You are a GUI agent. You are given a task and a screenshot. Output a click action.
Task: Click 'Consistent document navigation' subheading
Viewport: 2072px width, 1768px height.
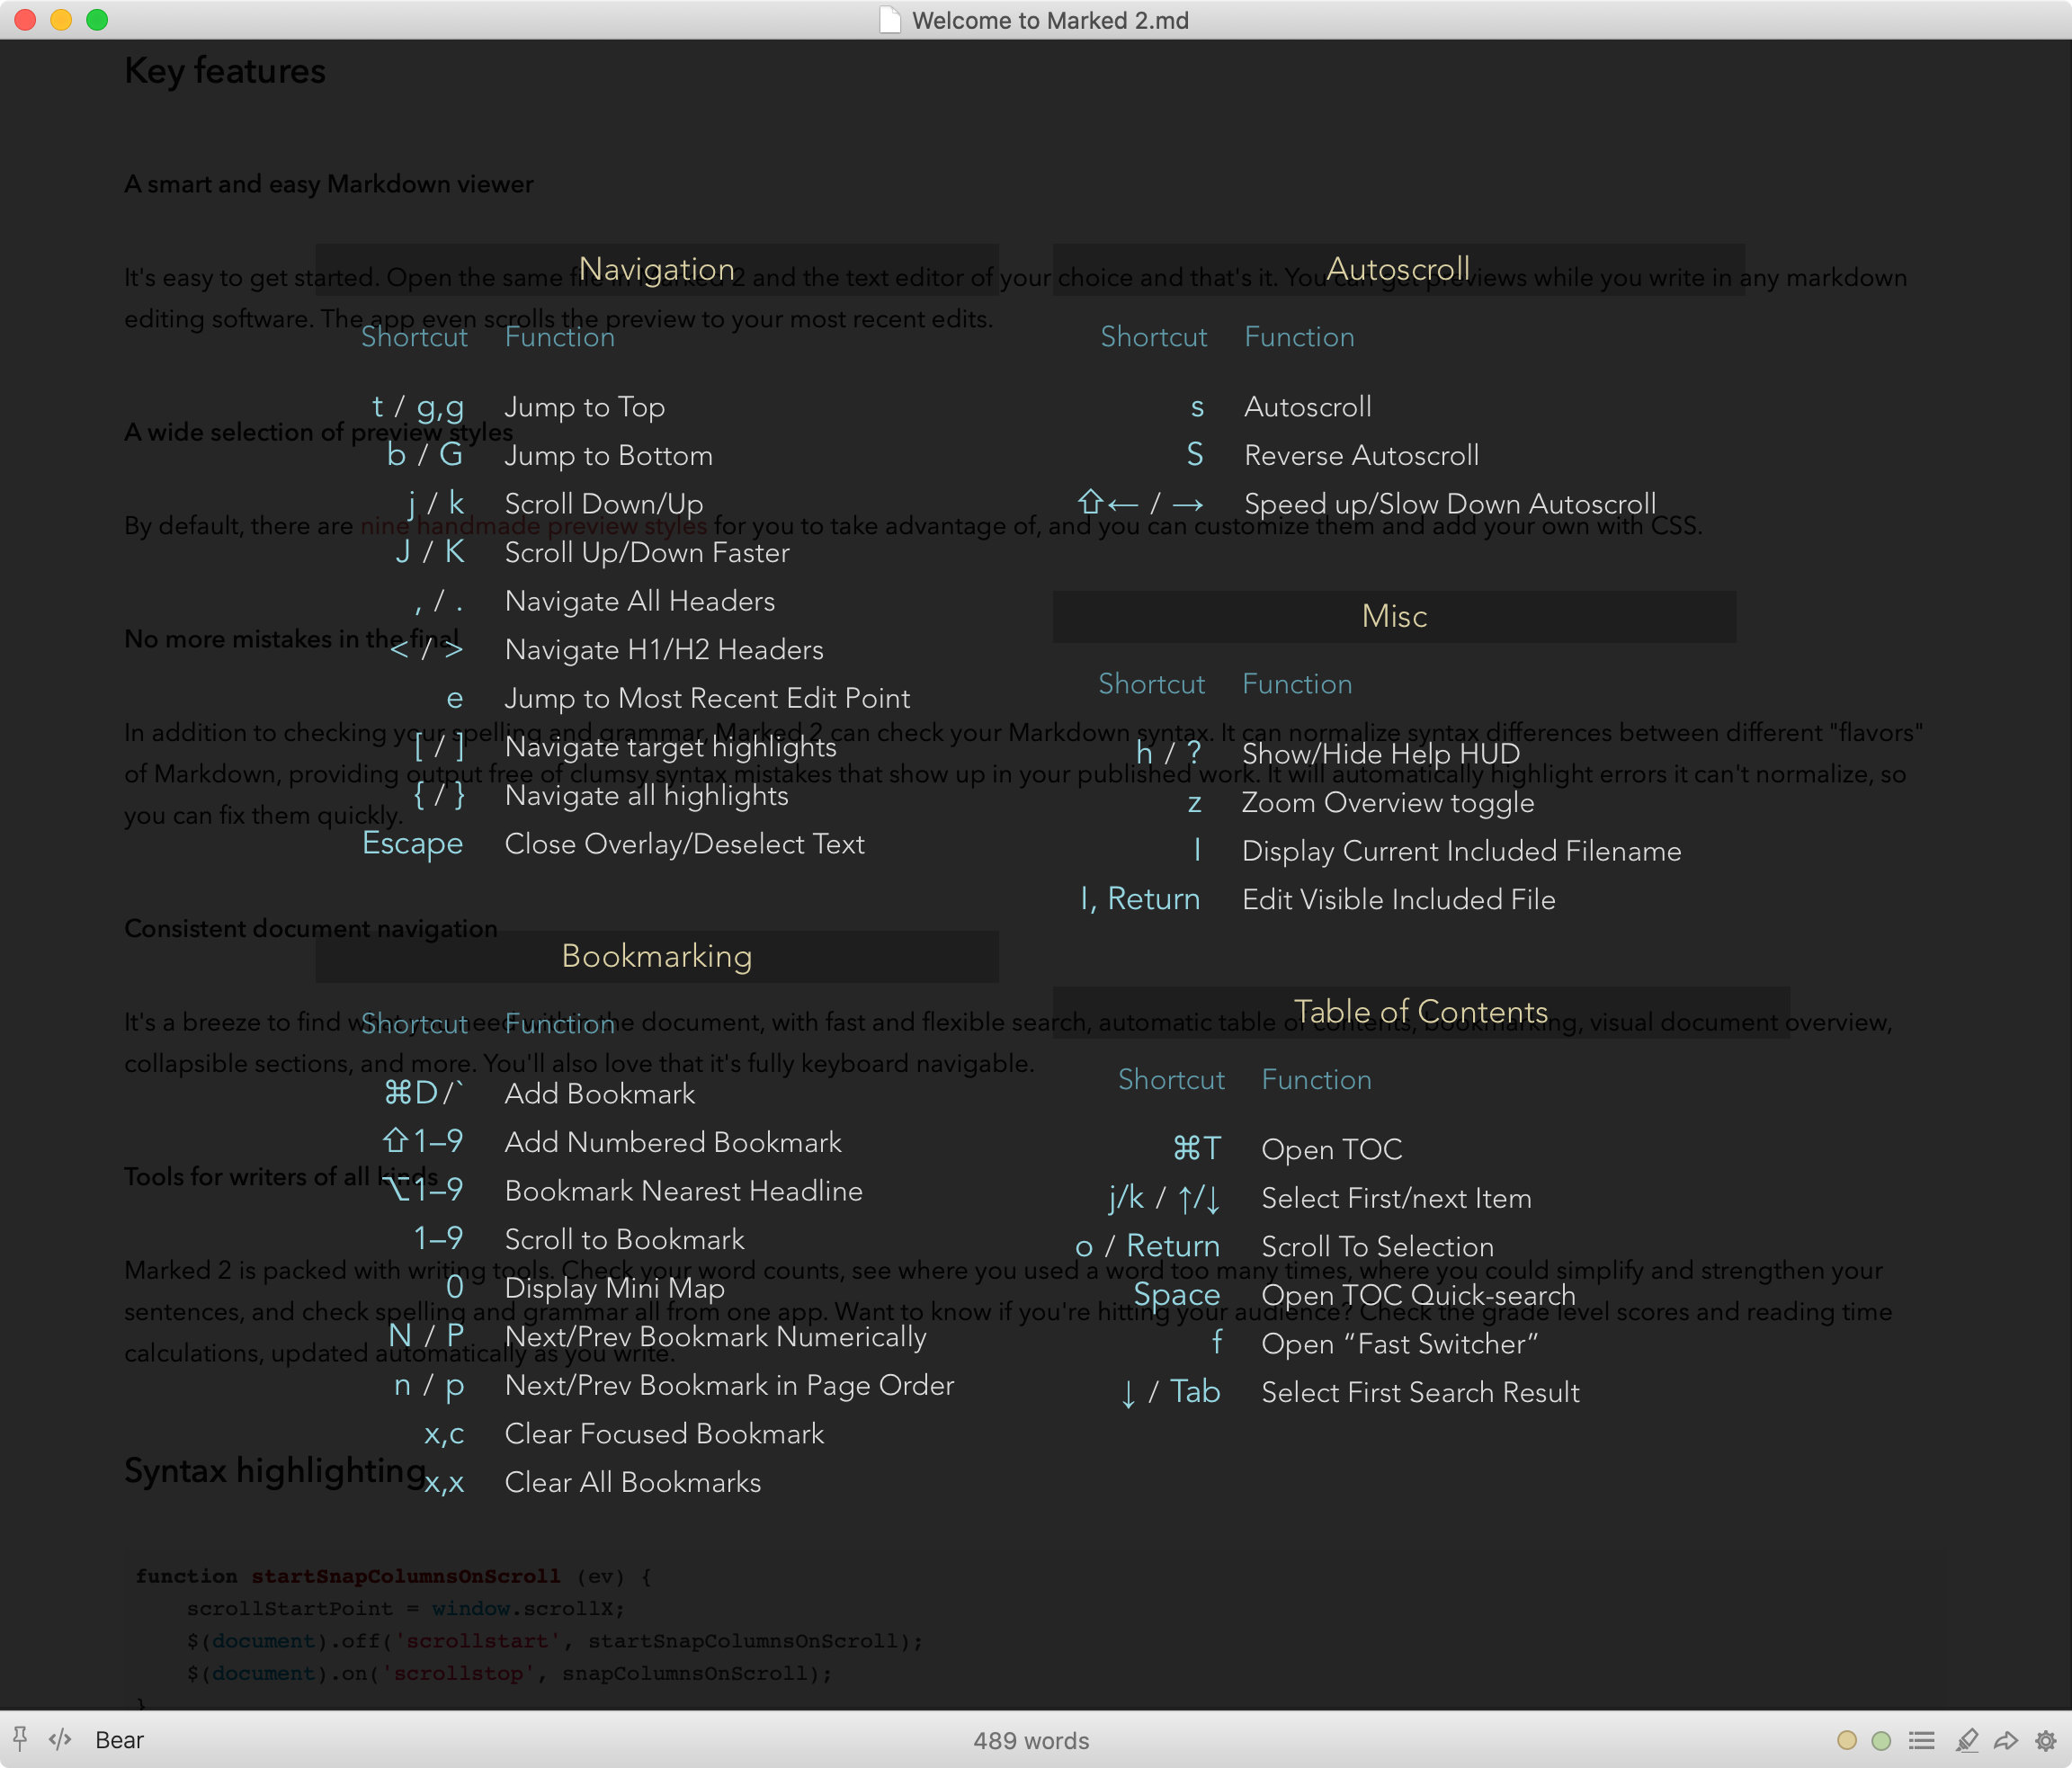coord(311,929)
